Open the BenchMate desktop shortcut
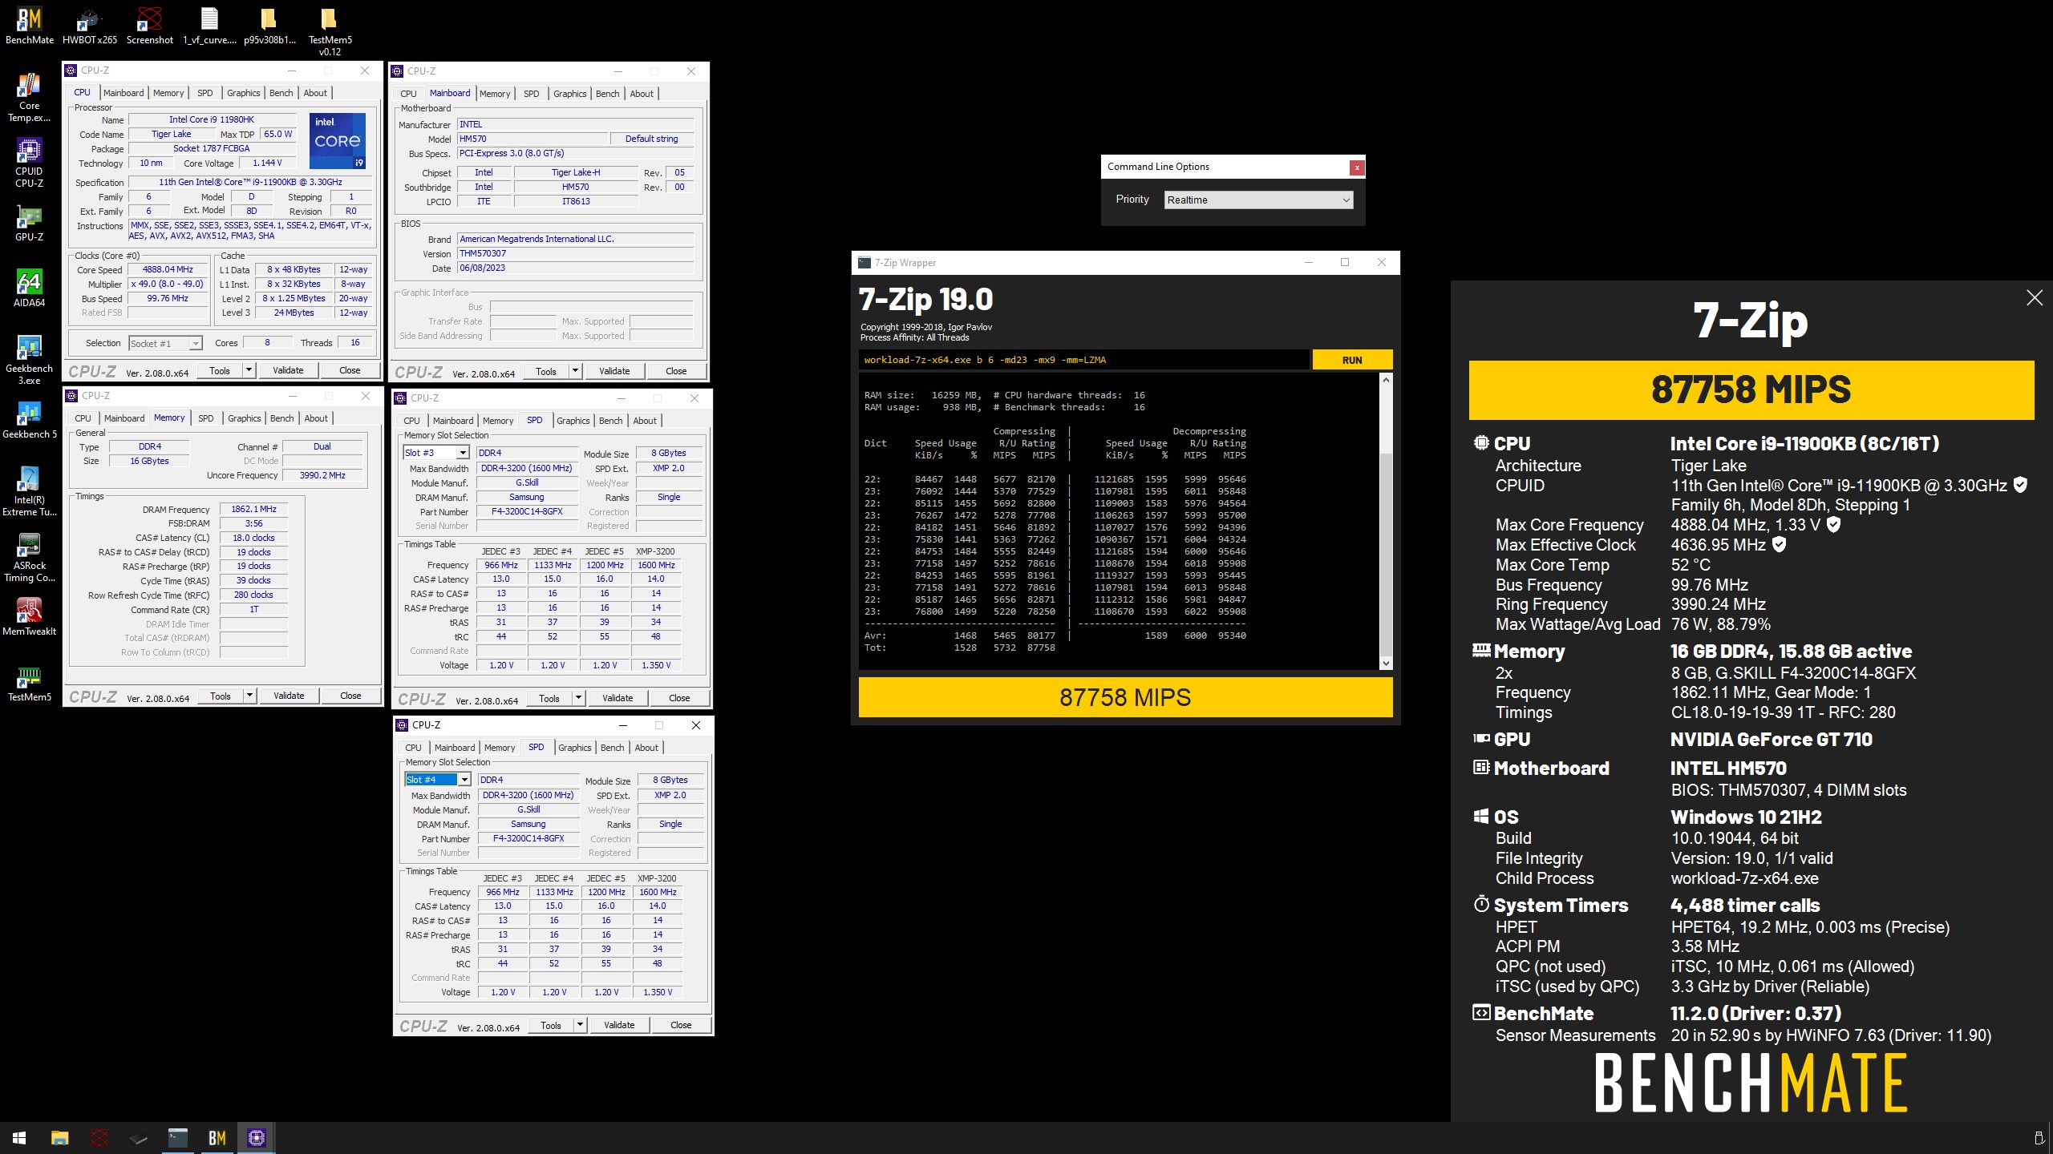Viewport: 2053px width, 1154px height. (x=30, y=26)
